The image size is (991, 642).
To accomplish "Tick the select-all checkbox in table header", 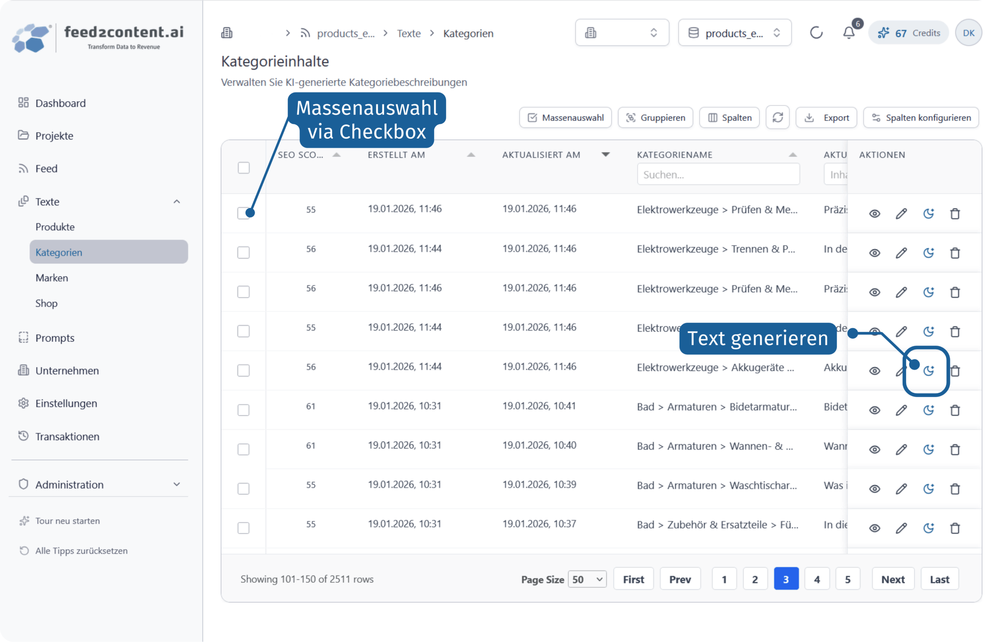I will click(x=243, y=168).
